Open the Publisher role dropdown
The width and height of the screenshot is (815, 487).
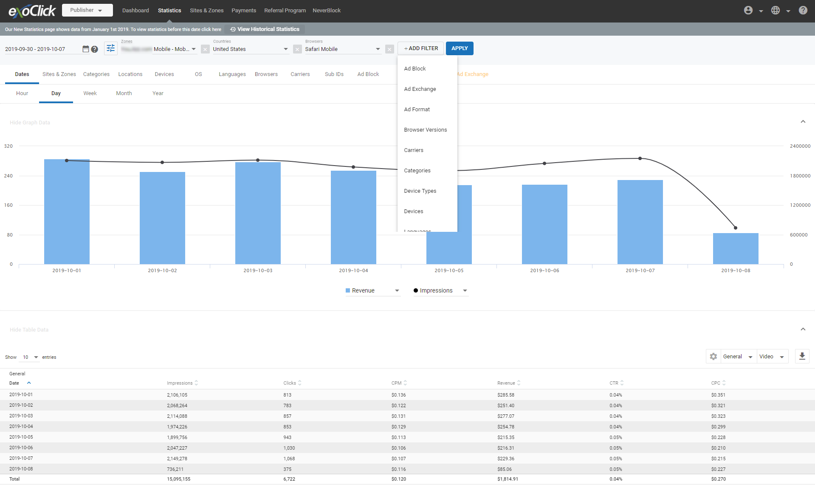pyautogui.click(x=87, y=10)
